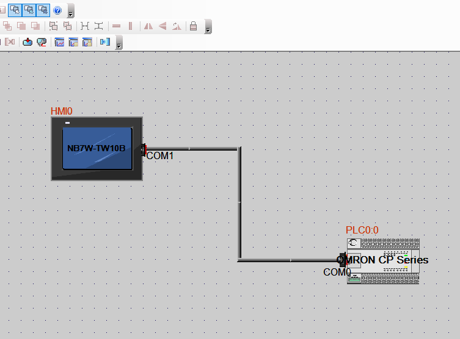This screenshot has height=339, width=460.
Task: Click the COM0 port on the PLC
Action: 343,260
